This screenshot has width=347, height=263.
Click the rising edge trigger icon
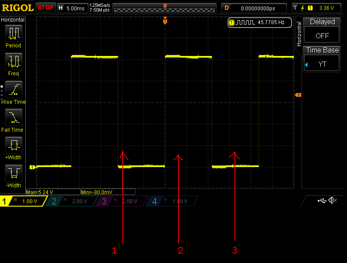[x=302, y=8]
